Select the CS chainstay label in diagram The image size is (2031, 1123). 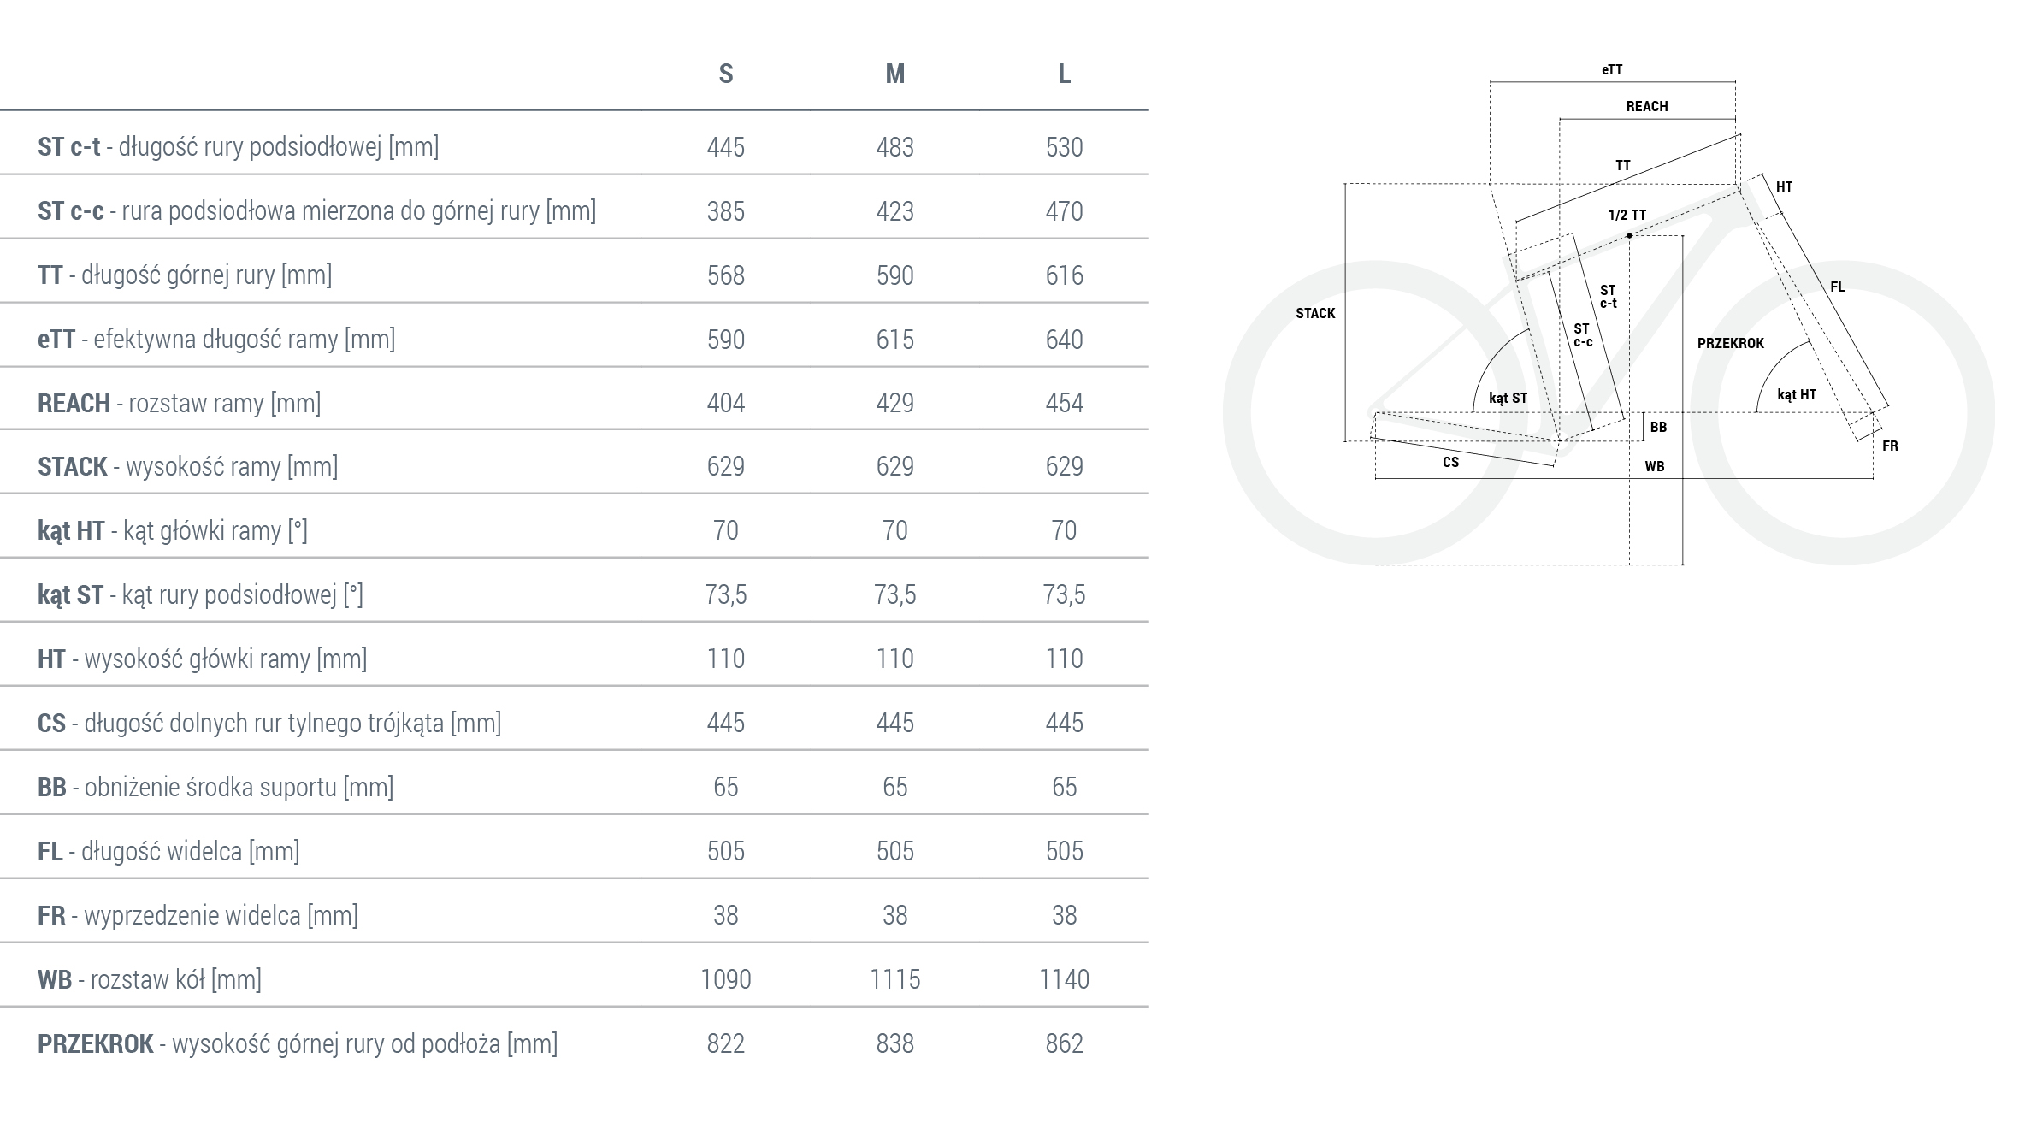click(1450, 463)
